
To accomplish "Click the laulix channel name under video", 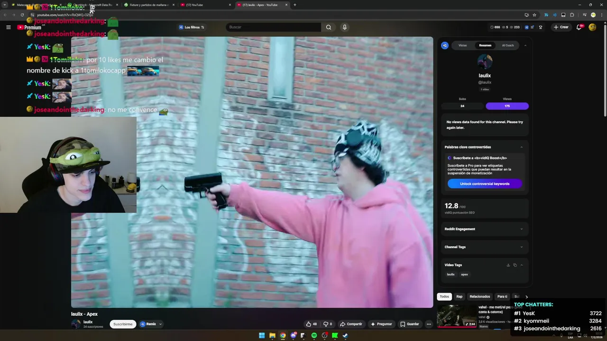I will (88, 322).
